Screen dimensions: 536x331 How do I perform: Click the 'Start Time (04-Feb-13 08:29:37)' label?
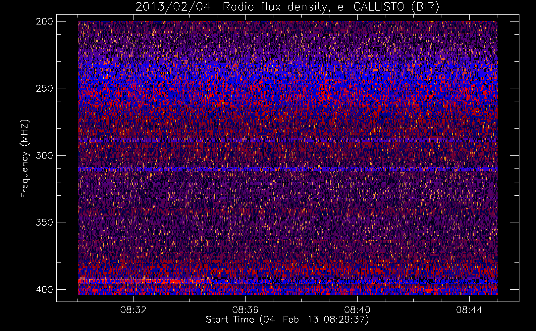[287, 320]
